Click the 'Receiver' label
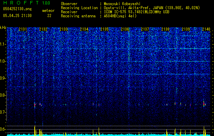This screenshot has width=214, height=136. coord(69,12)
